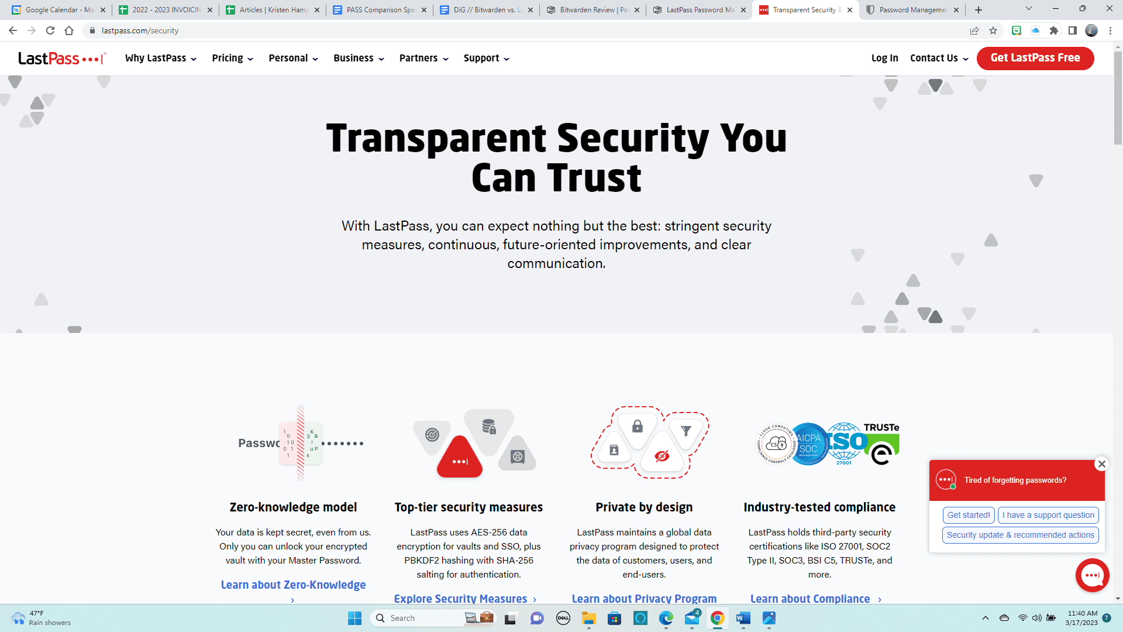Open Learn about Zero-Knowledge link
1123x632 pixels.
[293, 591]
